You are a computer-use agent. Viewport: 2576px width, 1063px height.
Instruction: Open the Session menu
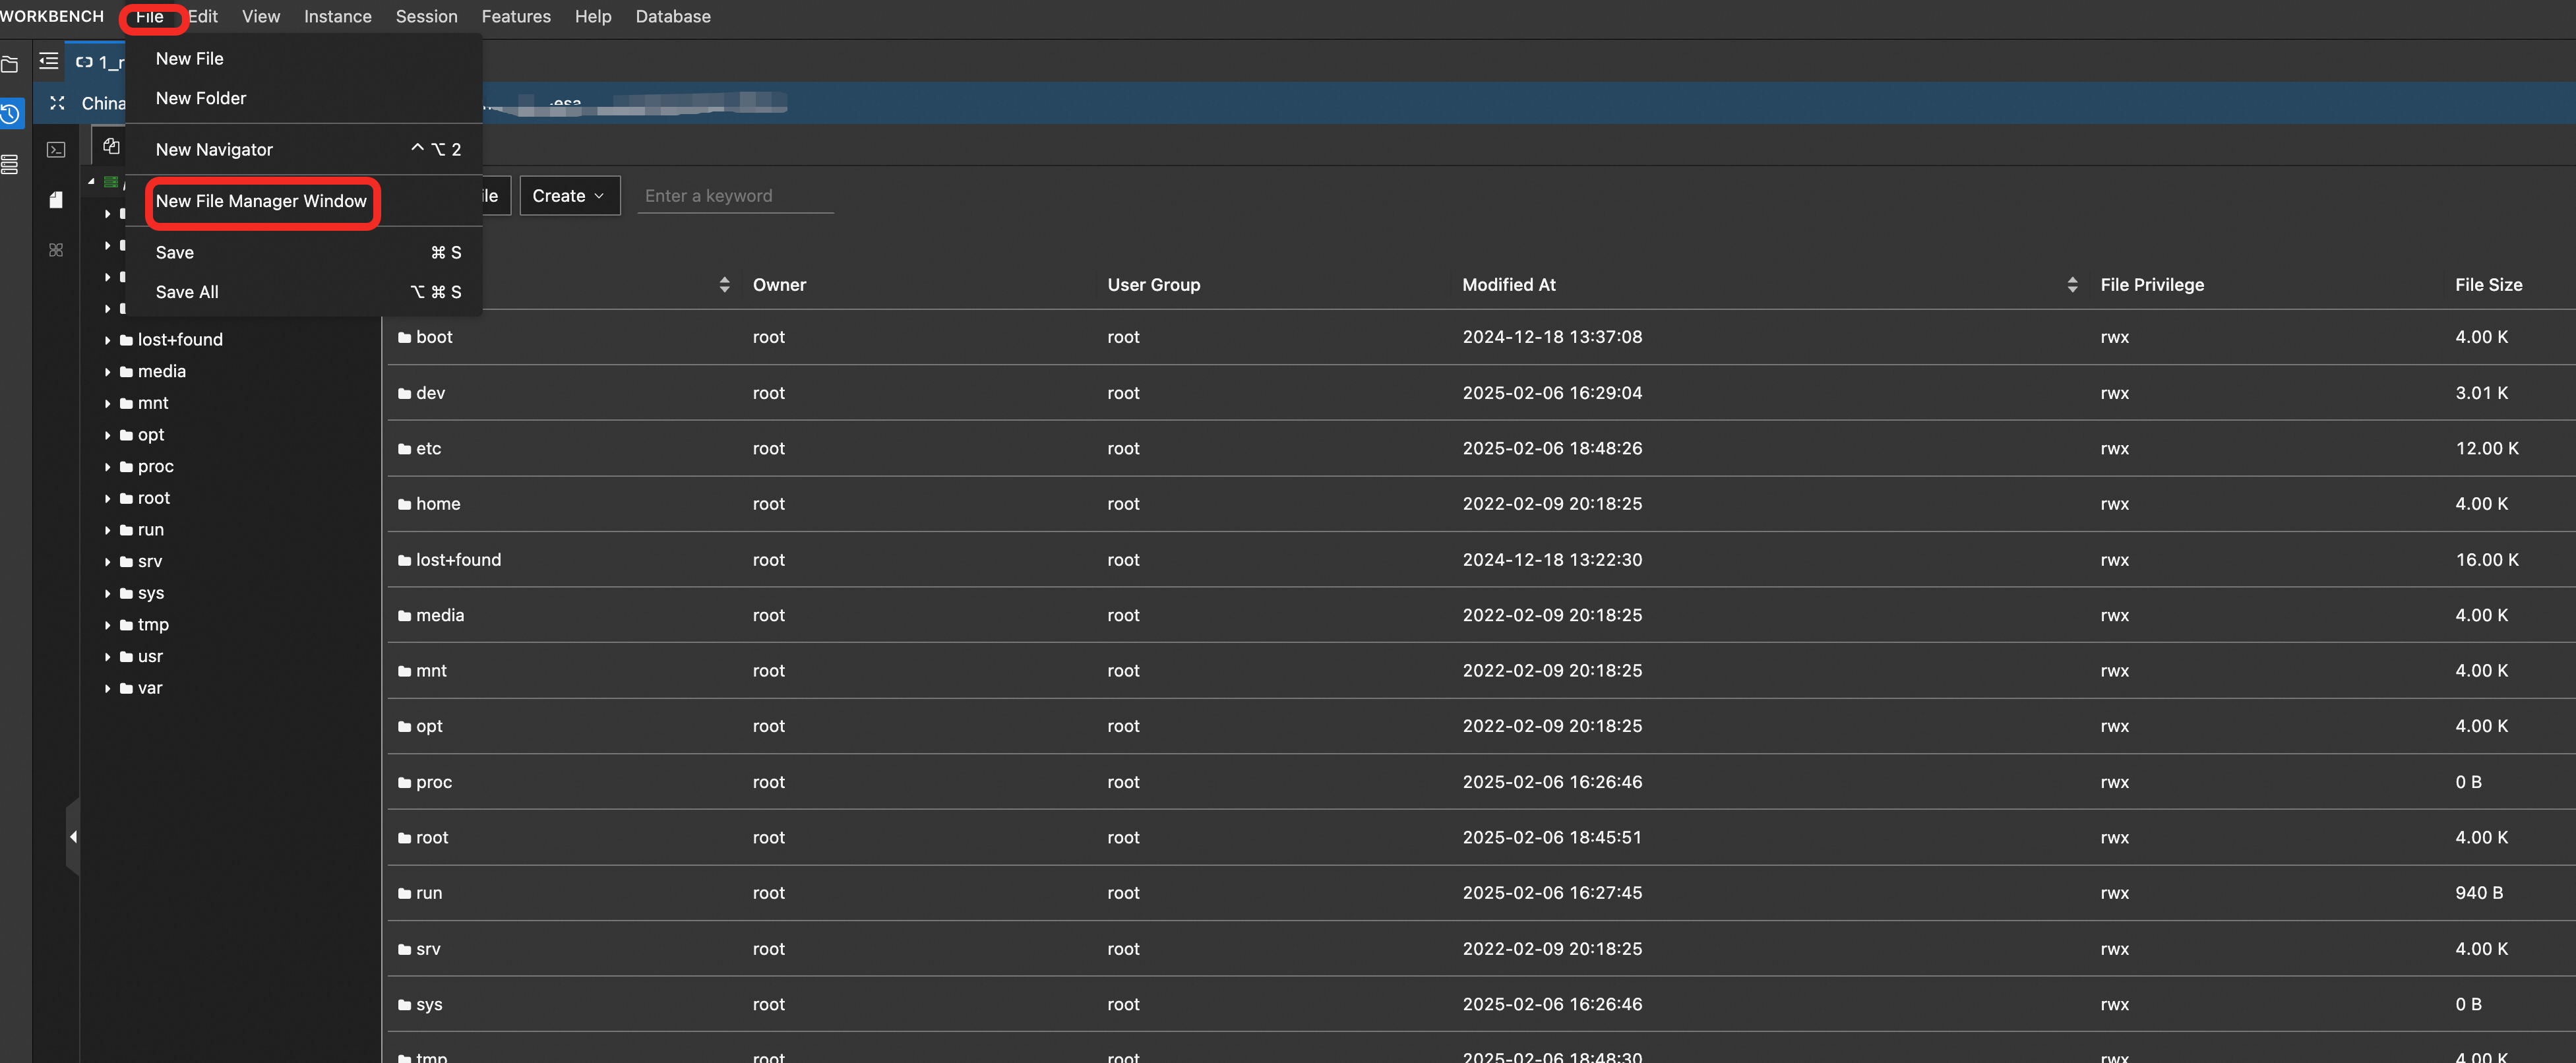tap(426, 16)
